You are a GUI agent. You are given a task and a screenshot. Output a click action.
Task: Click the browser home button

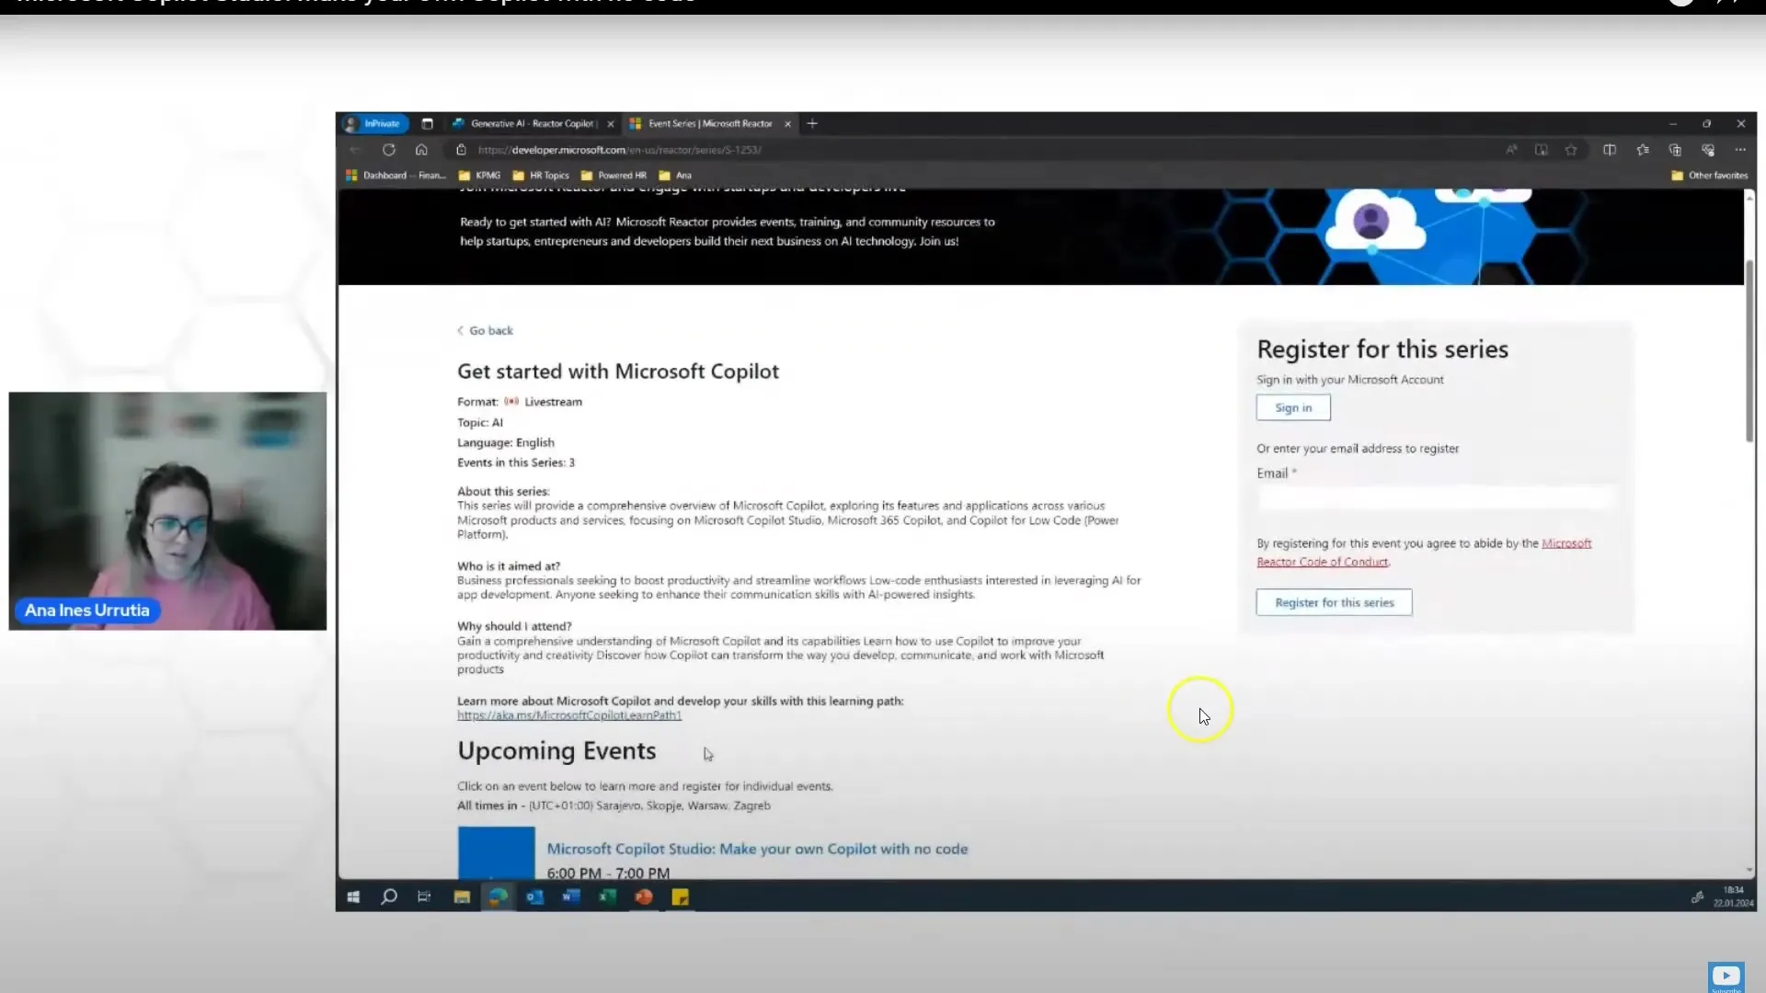coord(421,149)
